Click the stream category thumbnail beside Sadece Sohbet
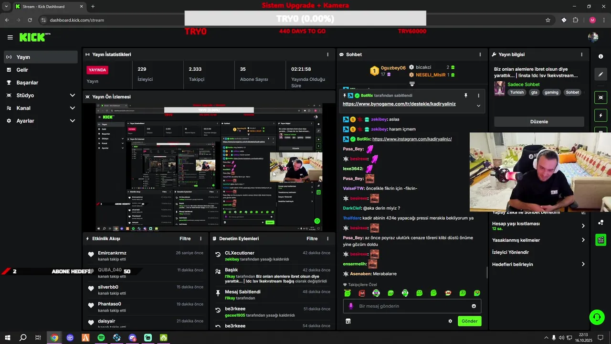611x344 pixels. coord(499,88)
